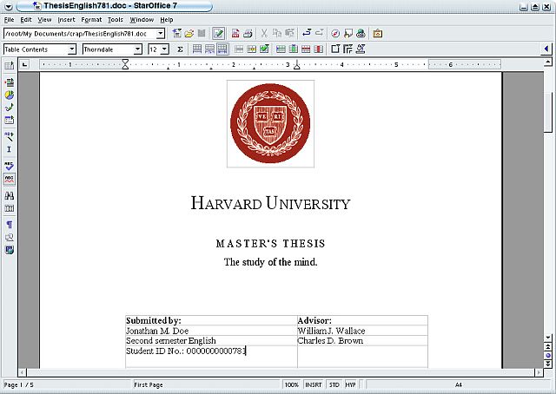Select Table Fixed mode icon
Viewport: 556px width, 394px height.
[x=197, y=49]
